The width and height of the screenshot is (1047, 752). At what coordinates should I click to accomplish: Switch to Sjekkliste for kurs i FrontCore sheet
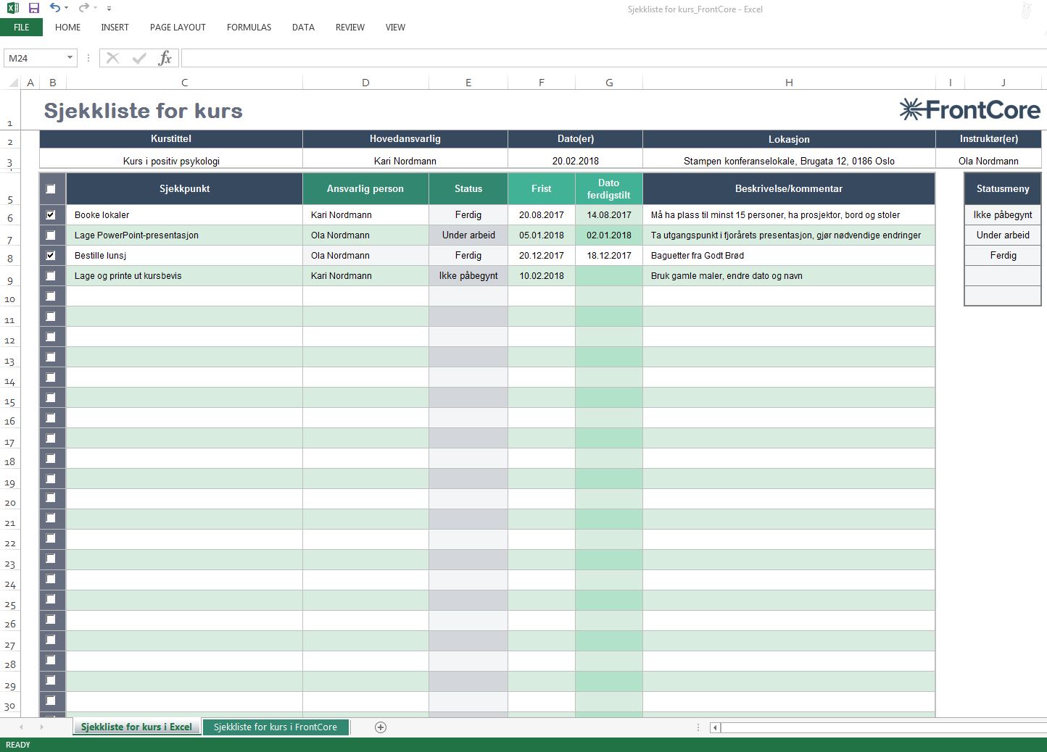click(275, 727)
